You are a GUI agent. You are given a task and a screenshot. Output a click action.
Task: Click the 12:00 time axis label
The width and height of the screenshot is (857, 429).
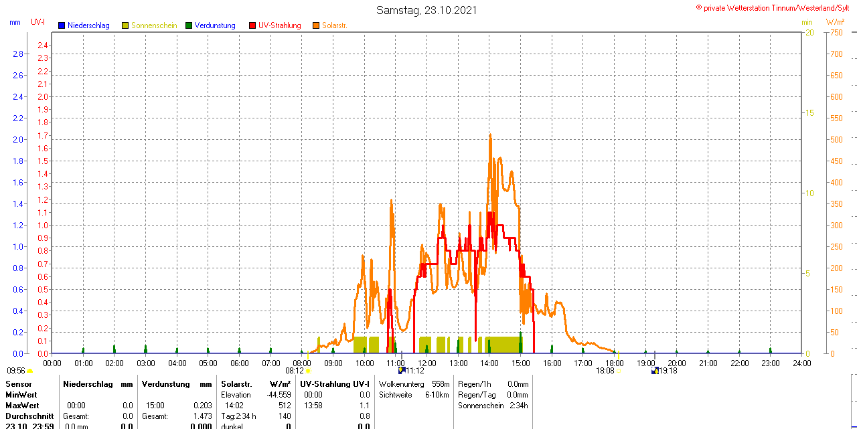point(427,363)
